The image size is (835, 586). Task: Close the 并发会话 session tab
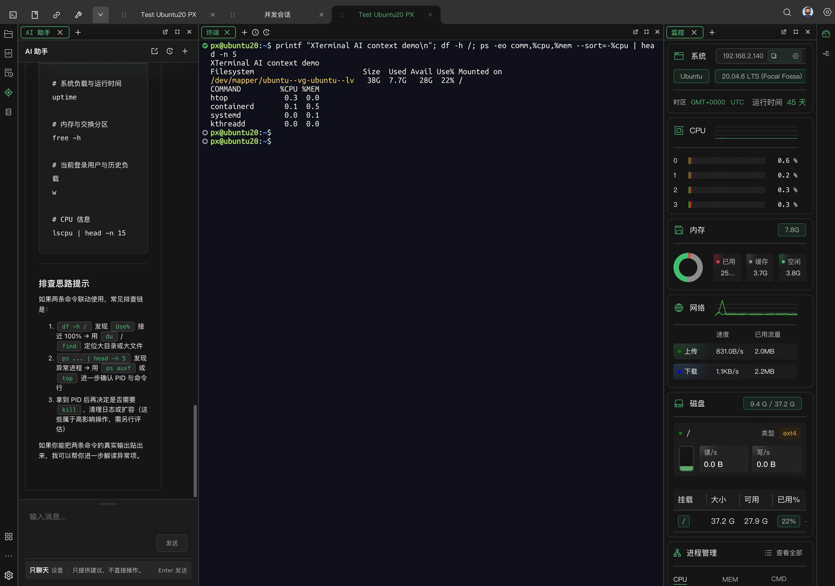point(321,14)
